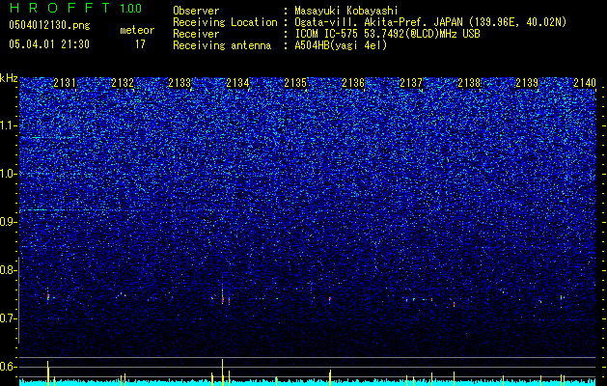Click the "meteor" count label

(x=137, y=30)
